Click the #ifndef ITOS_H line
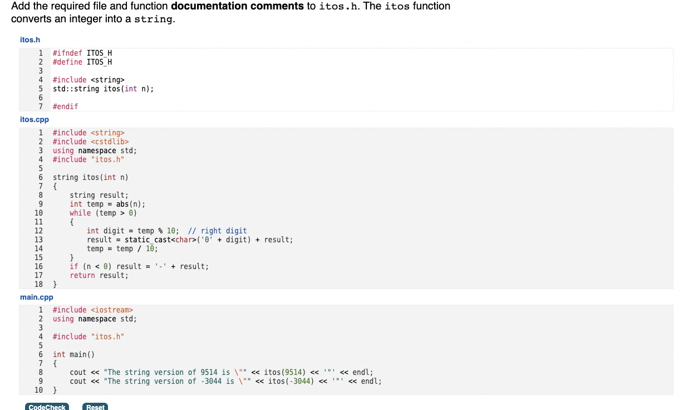The width and height of the screenshot is (698, 410). click(x=81, y=53)
